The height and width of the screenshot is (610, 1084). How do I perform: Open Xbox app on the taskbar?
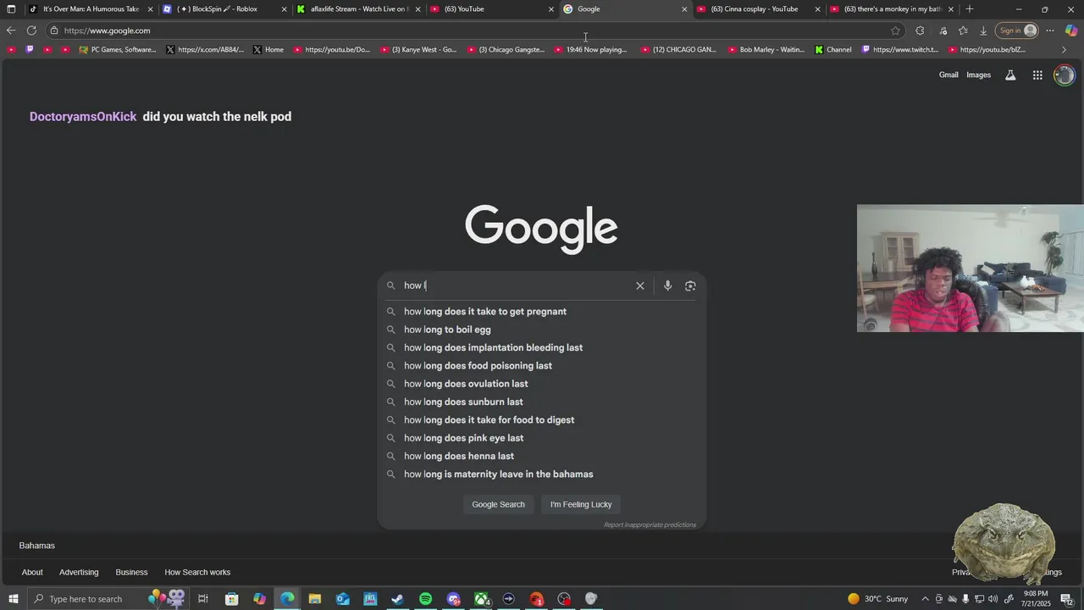pyautogui.click(x=481, y=599)
